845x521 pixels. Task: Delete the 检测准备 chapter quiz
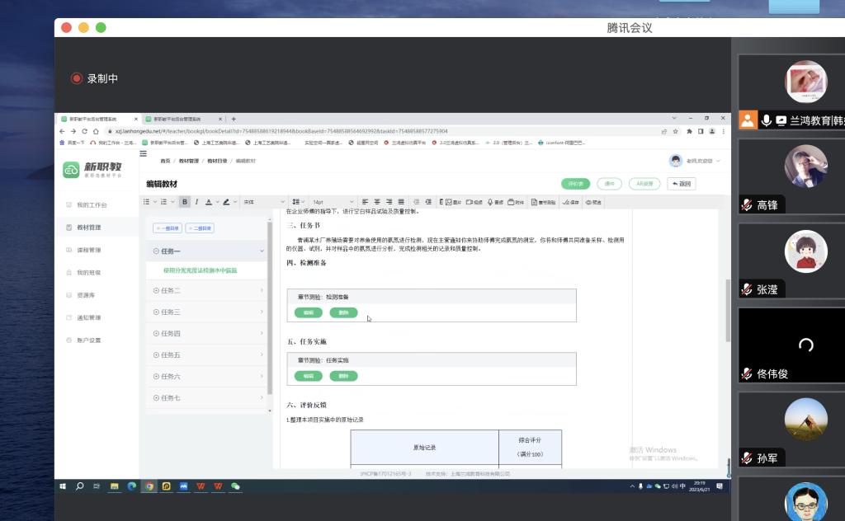[x=343, y=312]
